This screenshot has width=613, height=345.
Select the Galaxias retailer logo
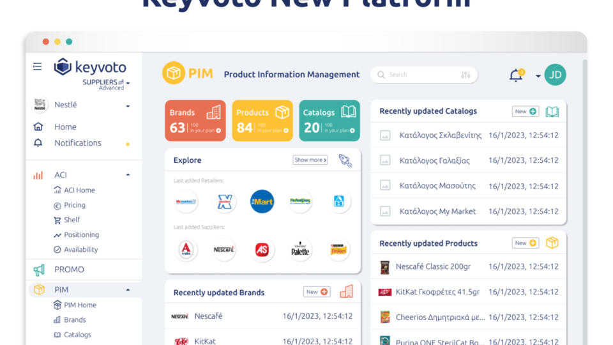click(300, 201)
